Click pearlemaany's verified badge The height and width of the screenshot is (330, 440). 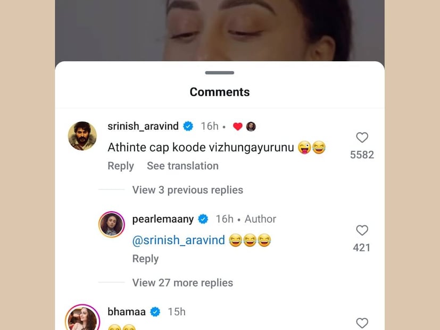203,219
